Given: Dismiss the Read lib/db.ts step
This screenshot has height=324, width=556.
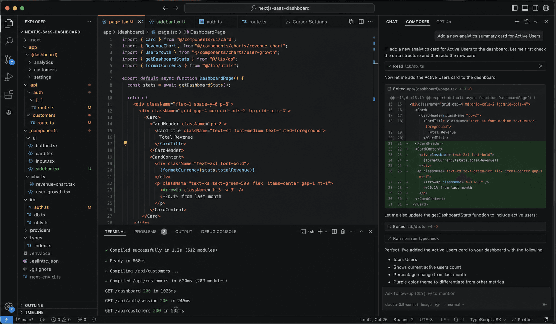Looking at the screenshot, I should (541, 66).
